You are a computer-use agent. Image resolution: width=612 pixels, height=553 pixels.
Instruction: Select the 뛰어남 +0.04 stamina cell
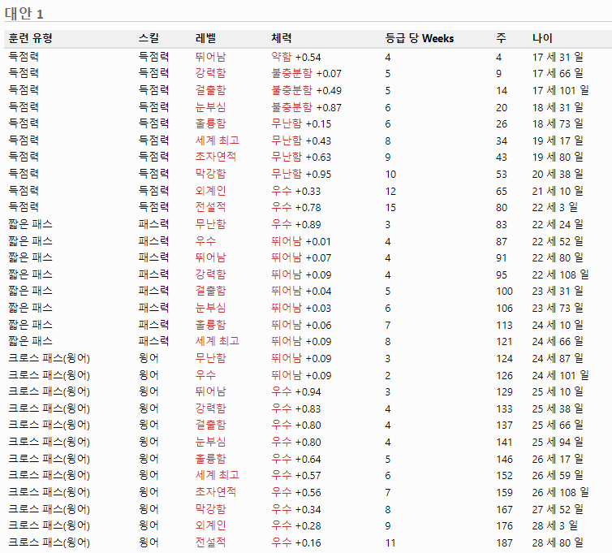pyautogui.click(x=301, y=291)
